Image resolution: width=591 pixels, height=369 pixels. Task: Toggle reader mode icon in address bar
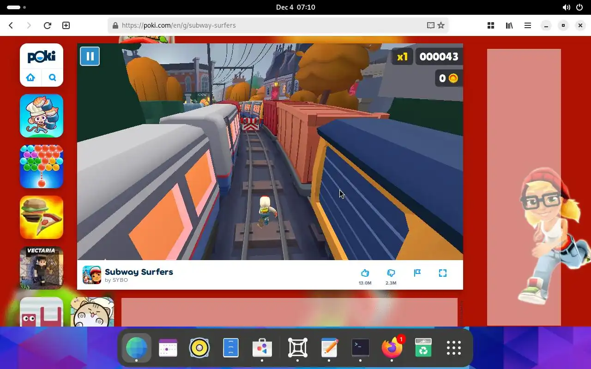pyautogui.click(x=431, y=25)
